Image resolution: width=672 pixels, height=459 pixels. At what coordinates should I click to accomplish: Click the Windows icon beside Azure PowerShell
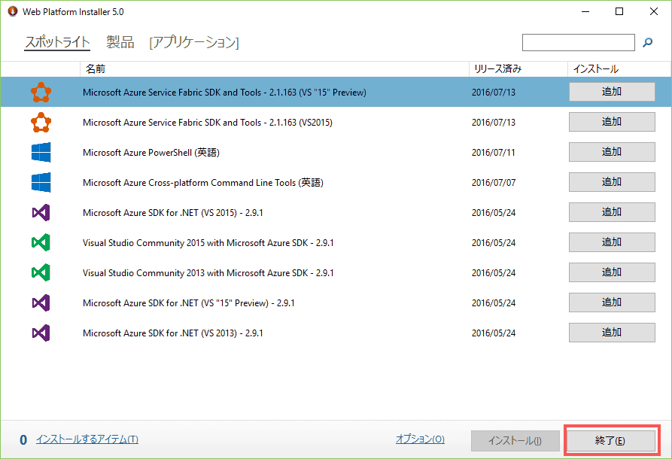click(x=41, y=152)
